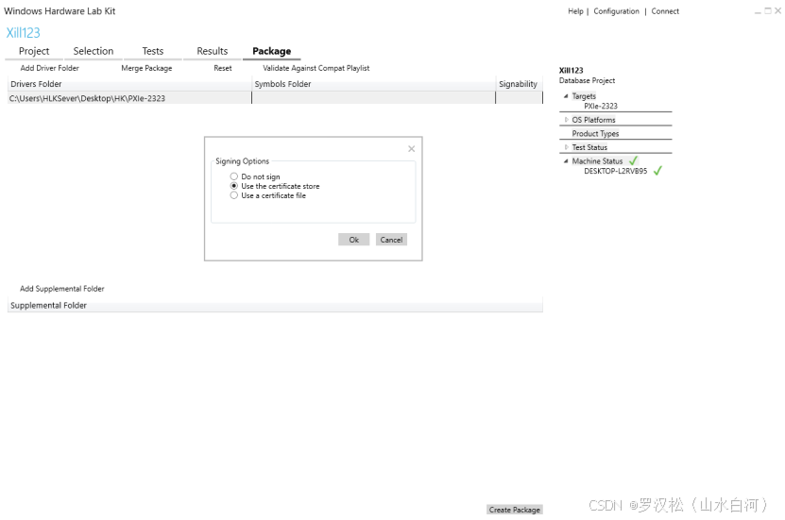Viewport: 785px width, 520px height.
Task: Open the Tests tab
Action: pos(153,51)
